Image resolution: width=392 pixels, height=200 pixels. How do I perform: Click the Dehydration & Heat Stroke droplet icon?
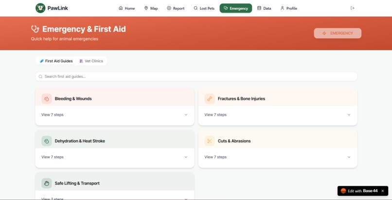tap(47, 141)
